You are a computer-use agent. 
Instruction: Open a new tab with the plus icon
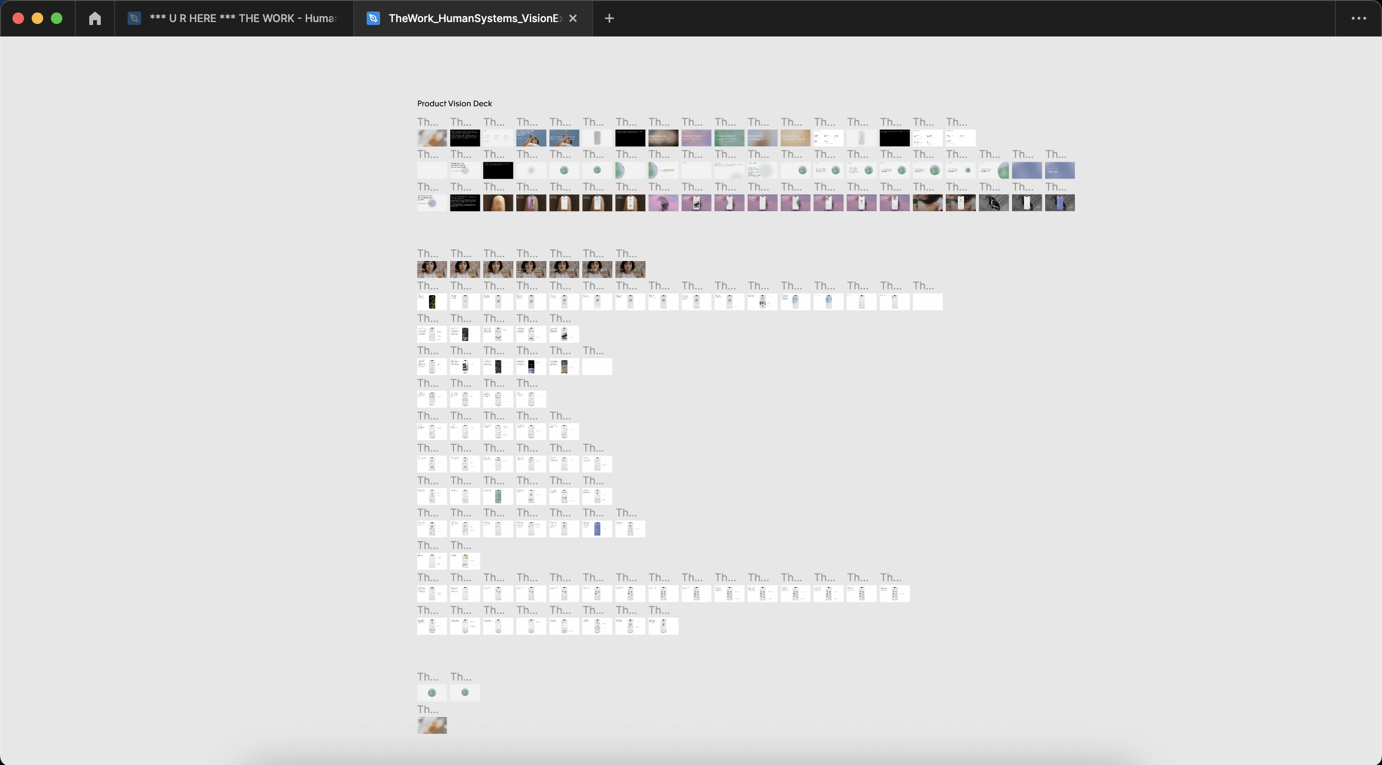[609, 18]
